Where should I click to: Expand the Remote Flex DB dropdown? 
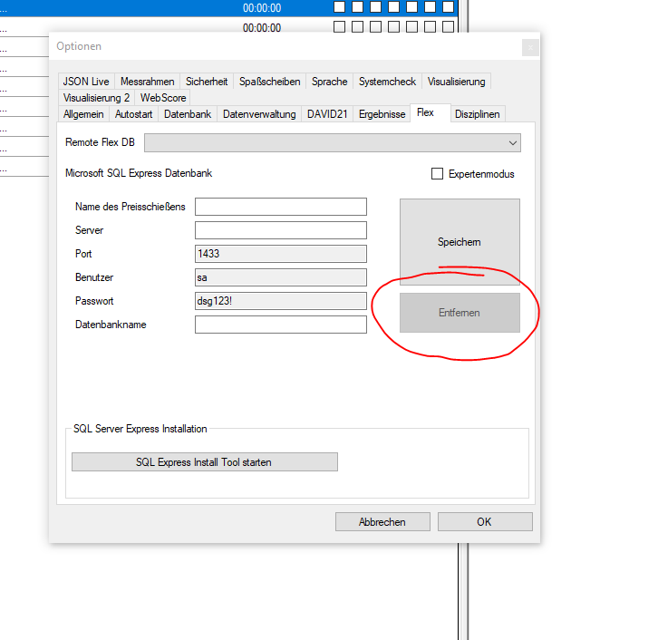coord(513,143)
